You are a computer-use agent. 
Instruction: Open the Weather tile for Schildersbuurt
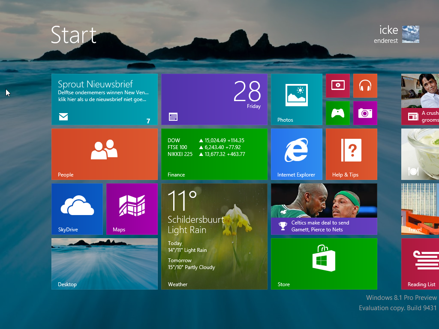click(214, 236)
